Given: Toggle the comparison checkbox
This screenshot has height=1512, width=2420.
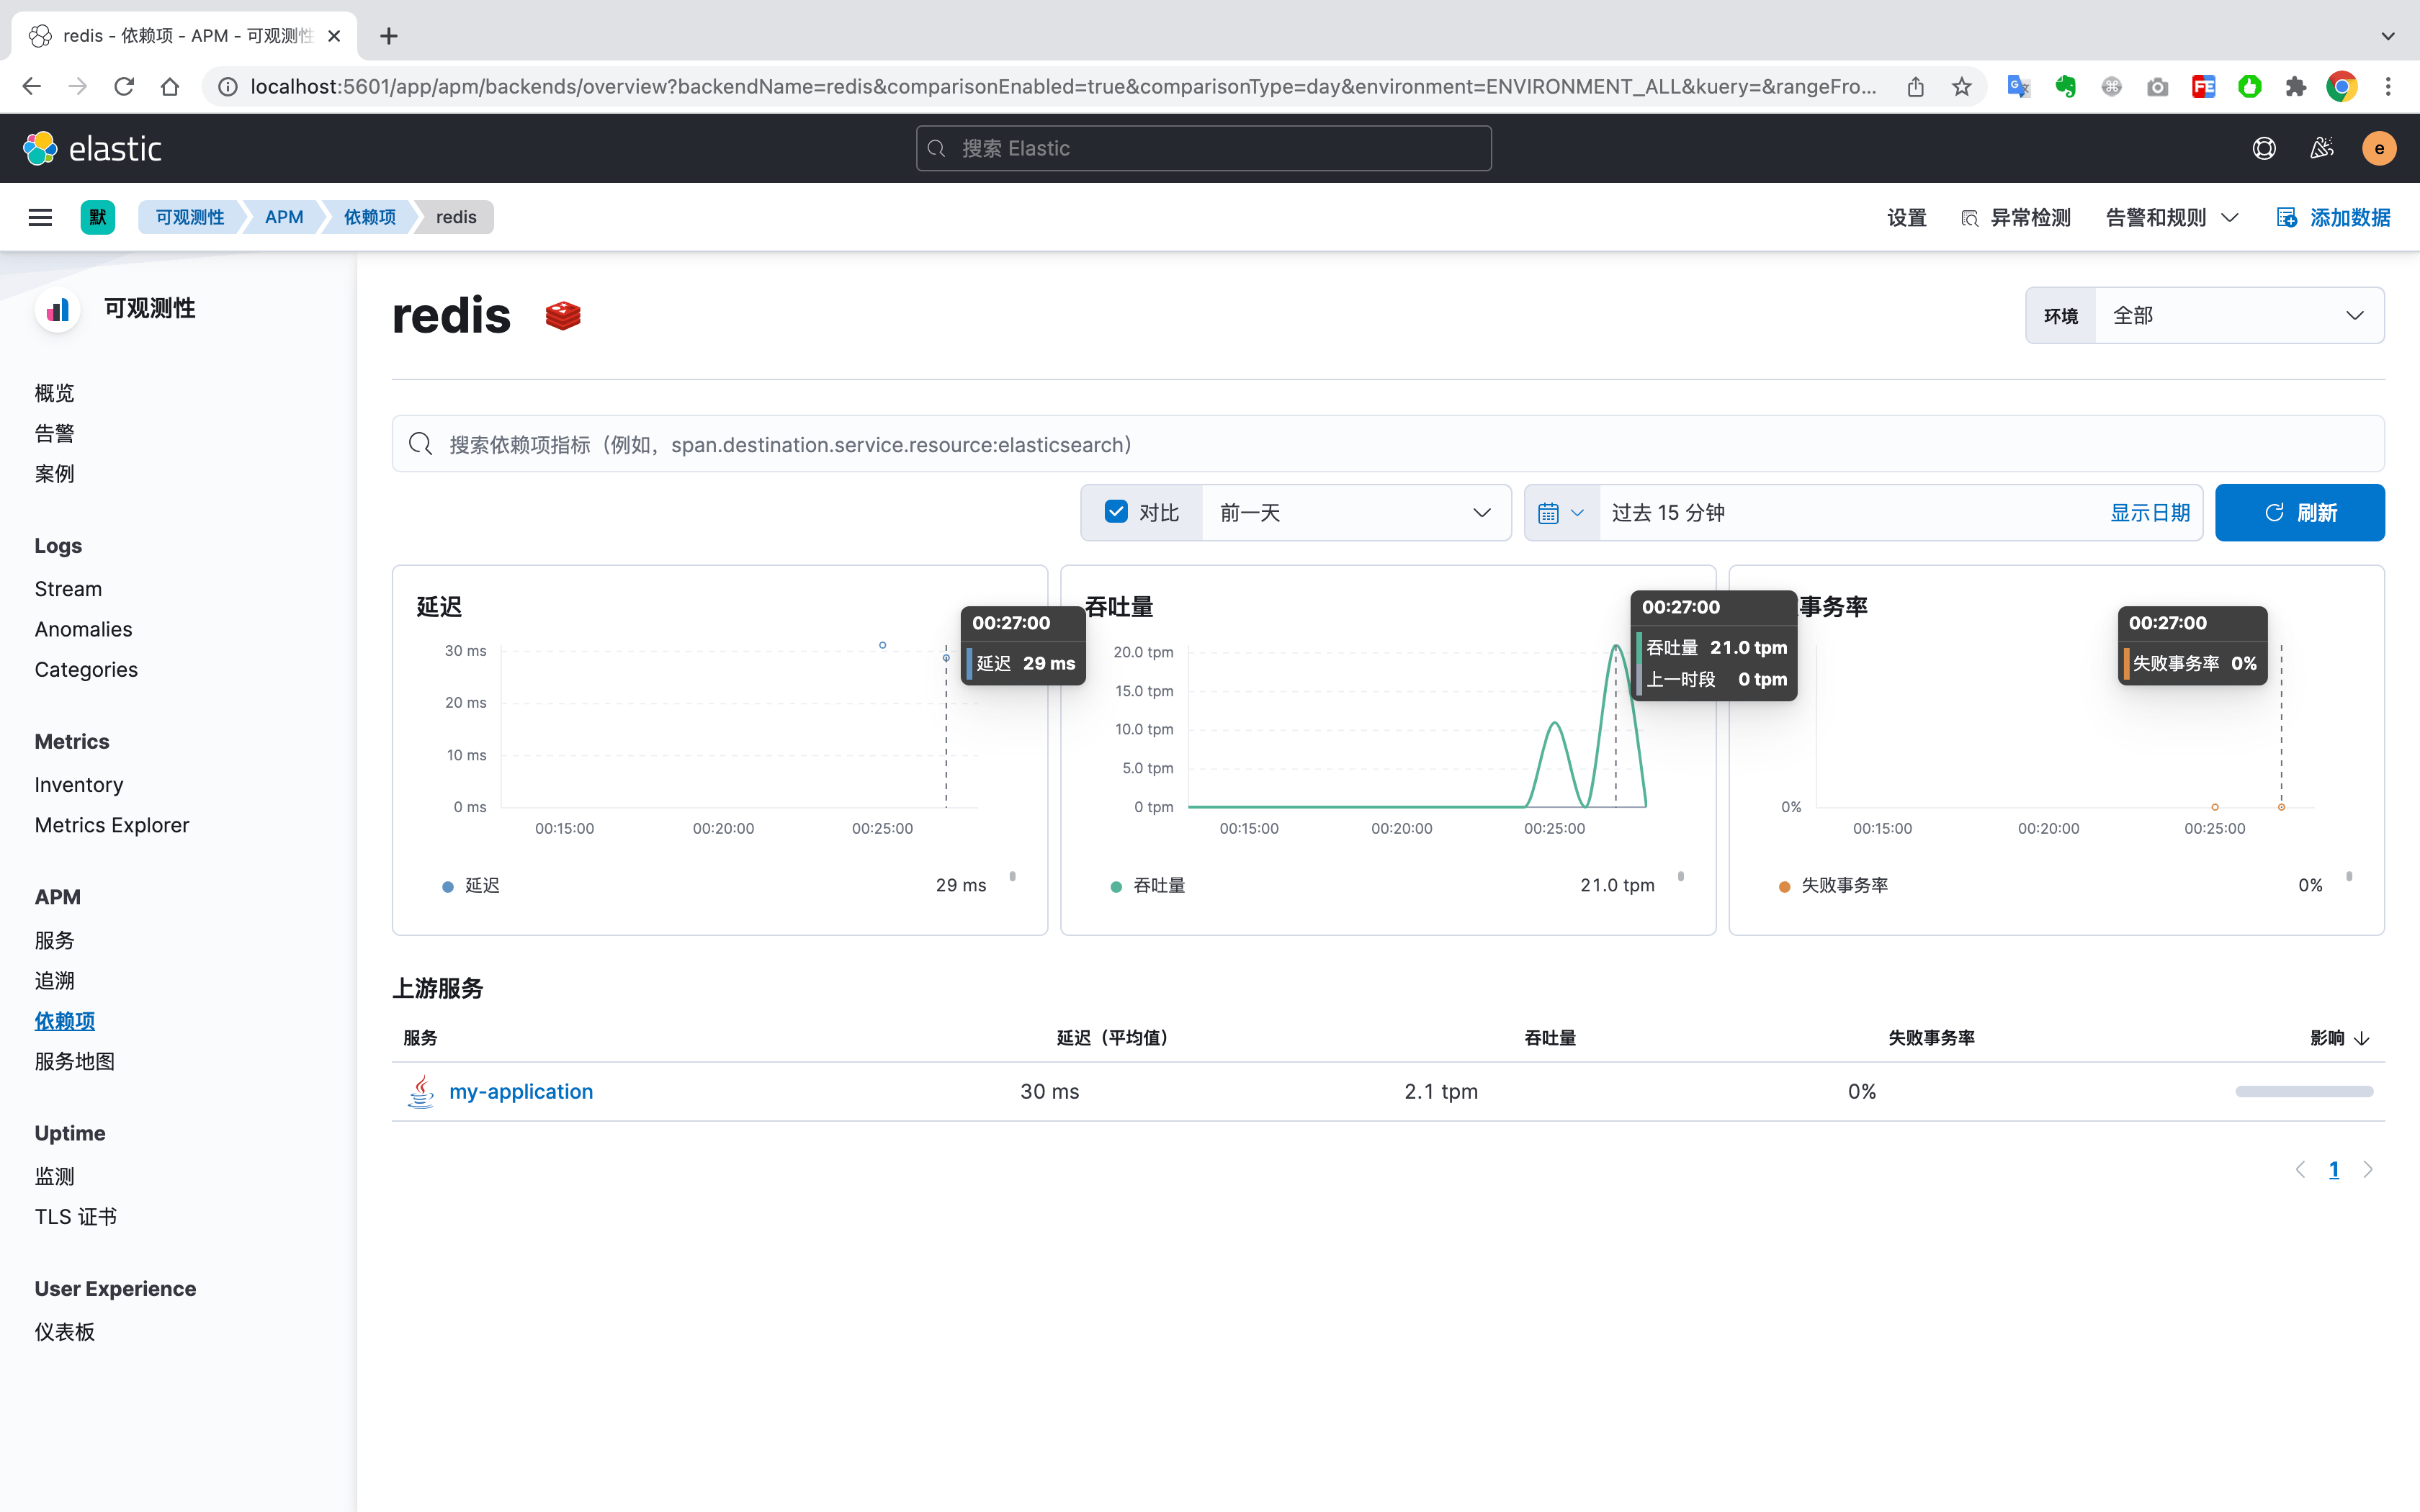Looking at the screenshot, I should [1116, 512].
